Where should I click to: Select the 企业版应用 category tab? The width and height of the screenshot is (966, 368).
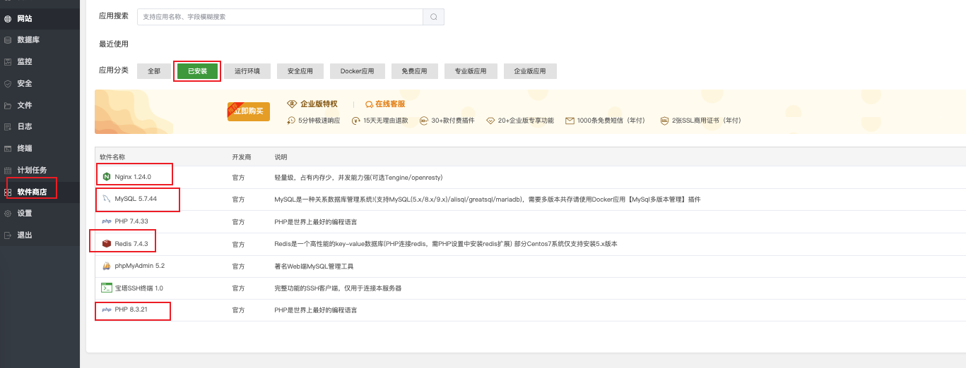[530, 71]
